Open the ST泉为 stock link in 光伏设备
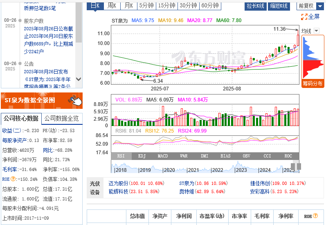 187,183
